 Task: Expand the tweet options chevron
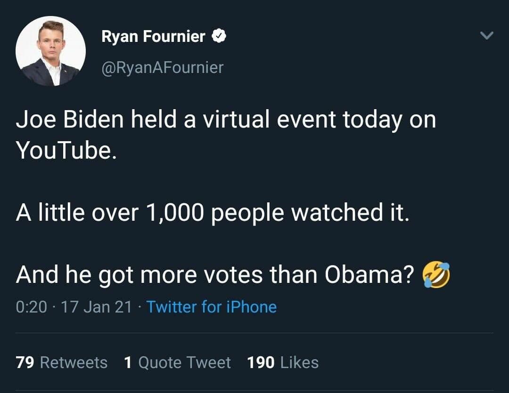coord(487,36)
